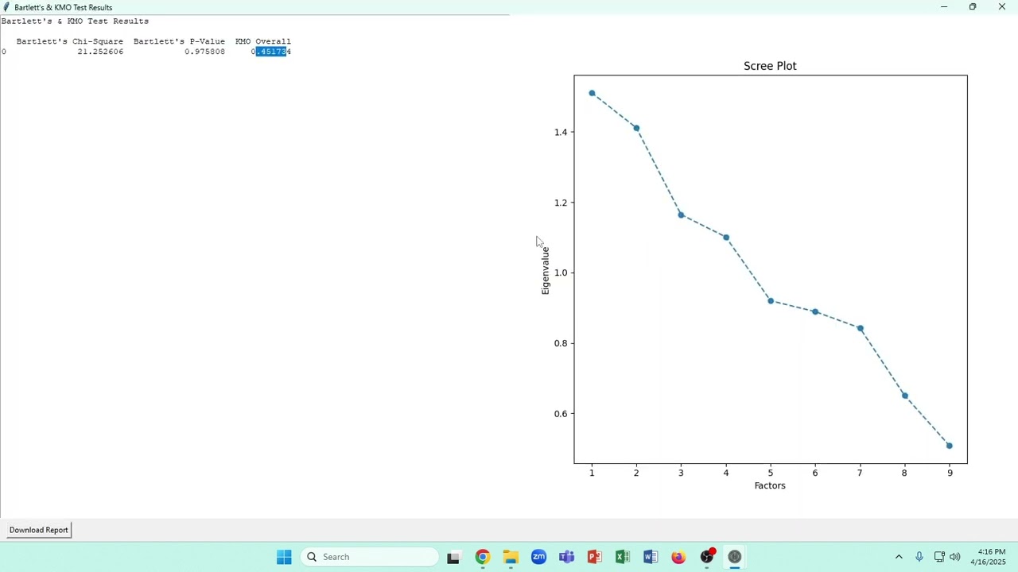
Task: Open Microsoft Teams from the taskbar
Action: coord(566,557)
